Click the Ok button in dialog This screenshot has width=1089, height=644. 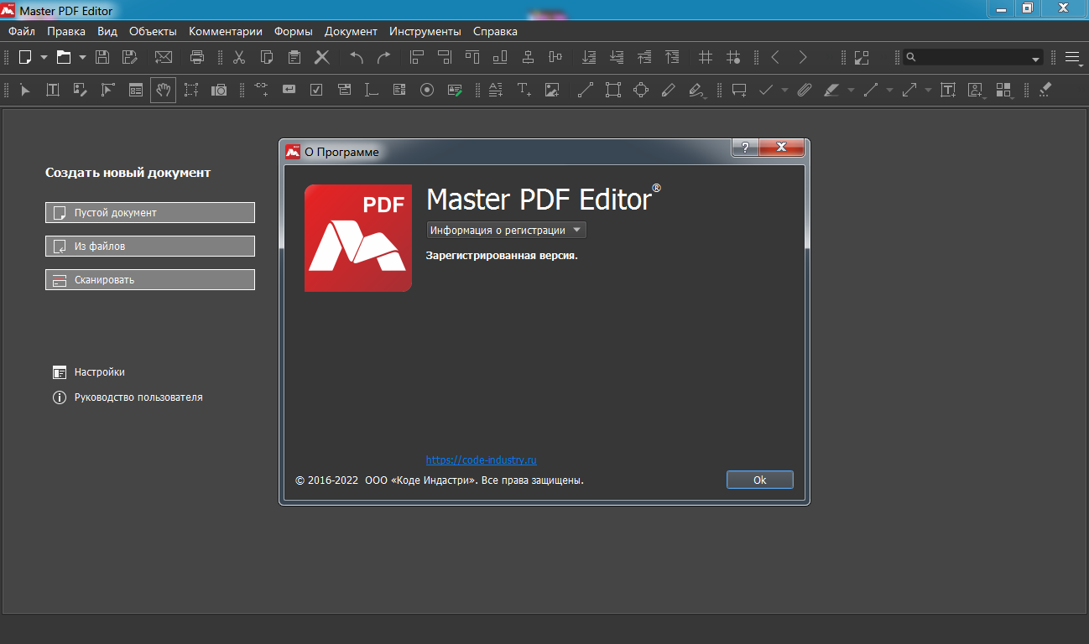(760, 480)
